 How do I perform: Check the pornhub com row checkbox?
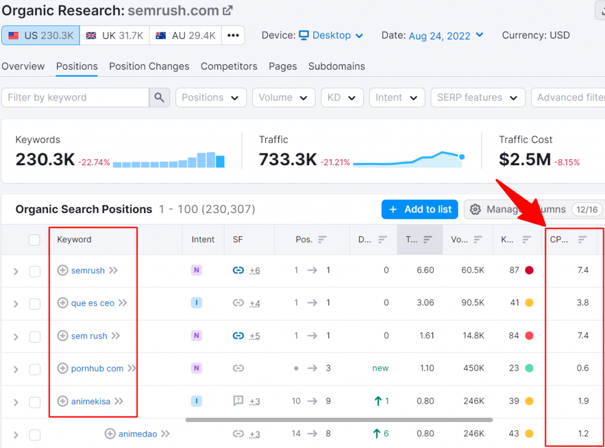35,369
